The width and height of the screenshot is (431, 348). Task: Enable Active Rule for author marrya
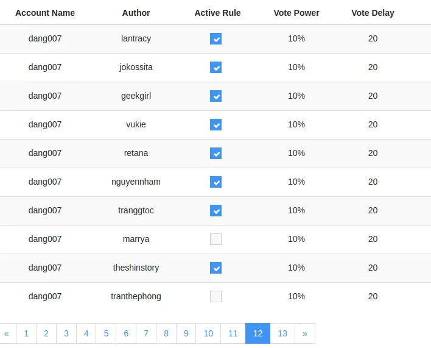(215, 239)
